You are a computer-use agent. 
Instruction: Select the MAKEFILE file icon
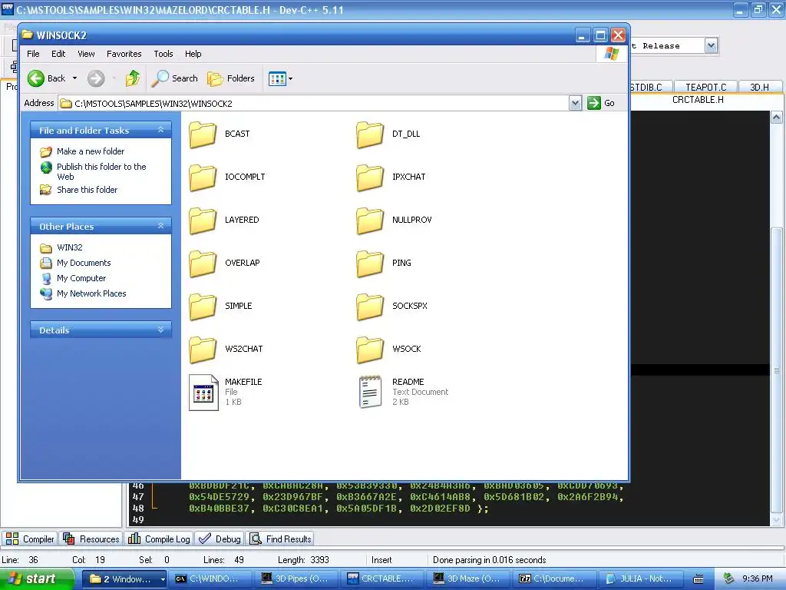203,393
